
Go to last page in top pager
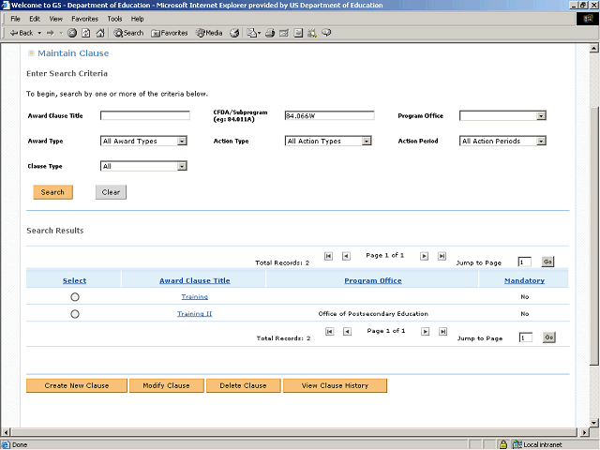point(442,256)
